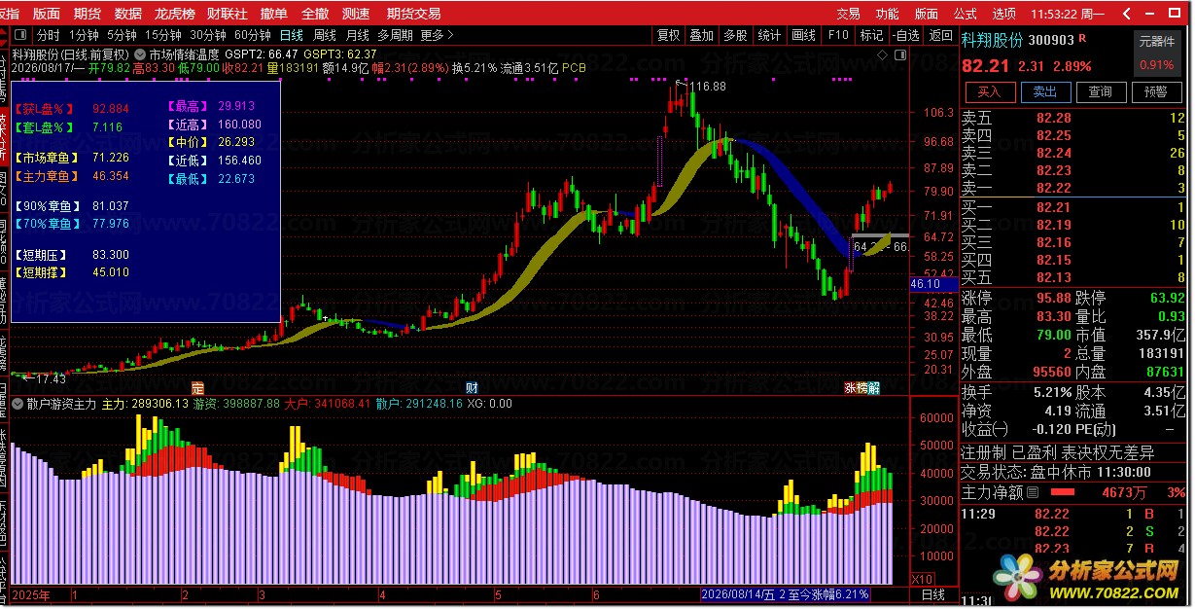Open the 期货 menu
The width and height of the screenshot is (1195, 609).
pyautogui.click(x=87, y=14)
